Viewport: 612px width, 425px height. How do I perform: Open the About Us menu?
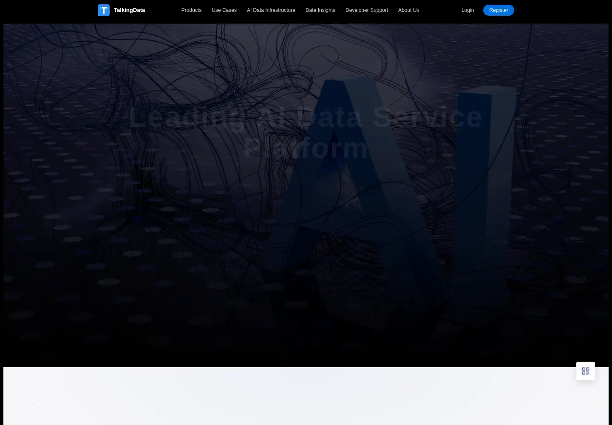[x=408, y=10]
